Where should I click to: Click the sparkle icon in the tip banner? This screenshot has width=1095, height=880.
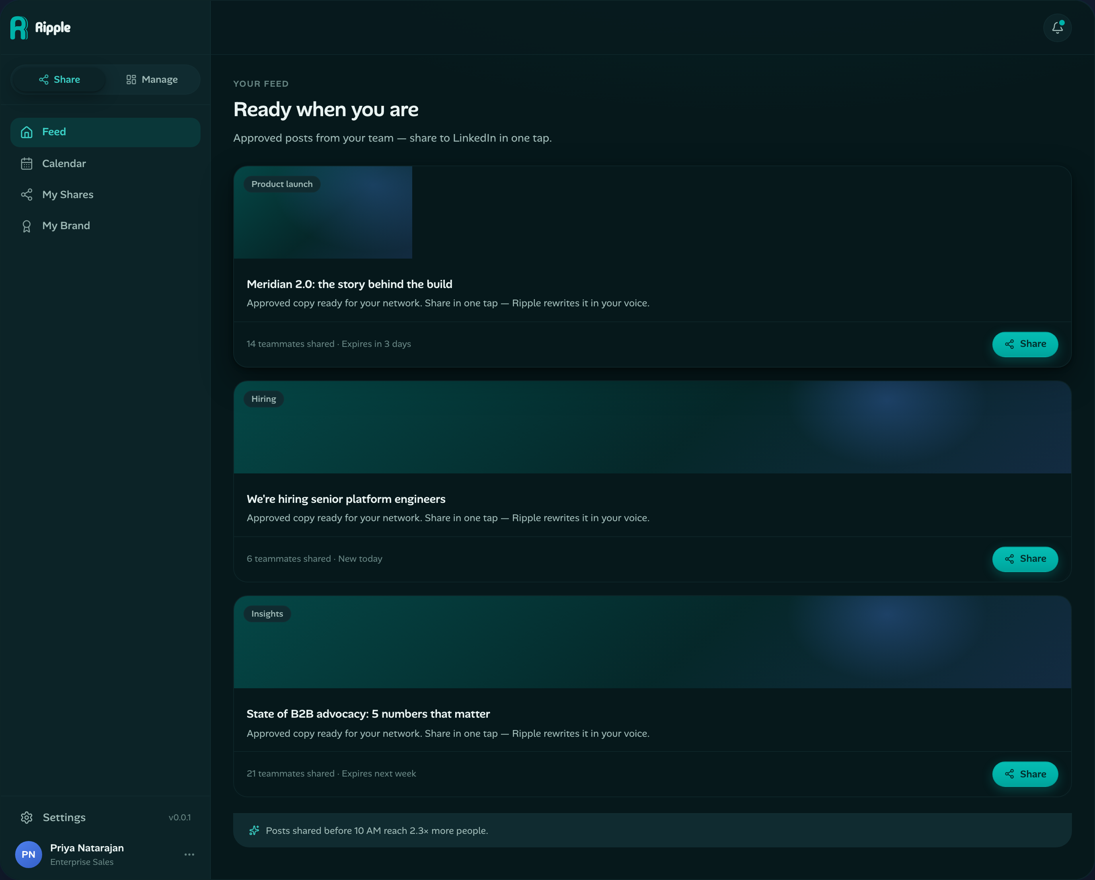point(254,831)
